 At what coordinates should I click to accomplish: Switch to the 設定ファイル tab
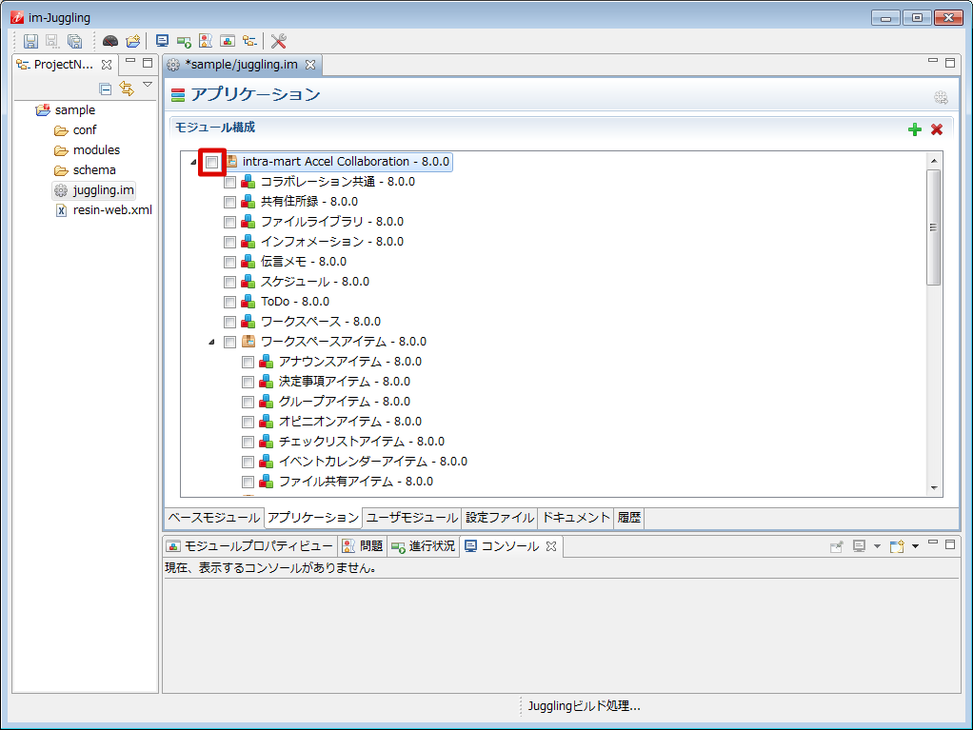click(x=500, y=518)
